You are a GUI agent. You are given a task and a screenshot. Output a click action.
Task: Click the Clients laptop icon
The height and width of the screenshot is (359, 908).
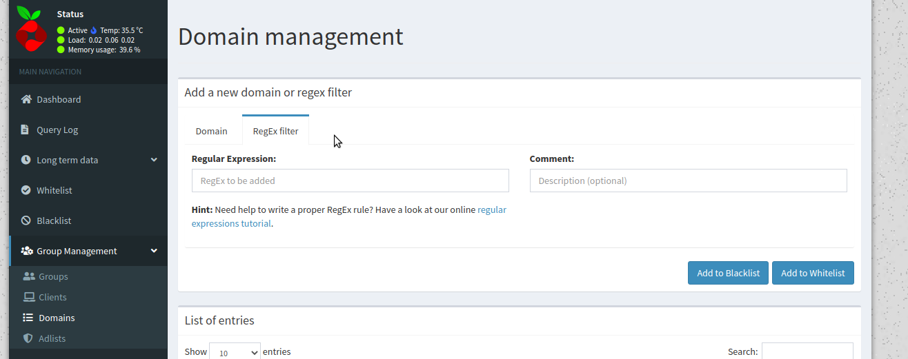(29, 297)
